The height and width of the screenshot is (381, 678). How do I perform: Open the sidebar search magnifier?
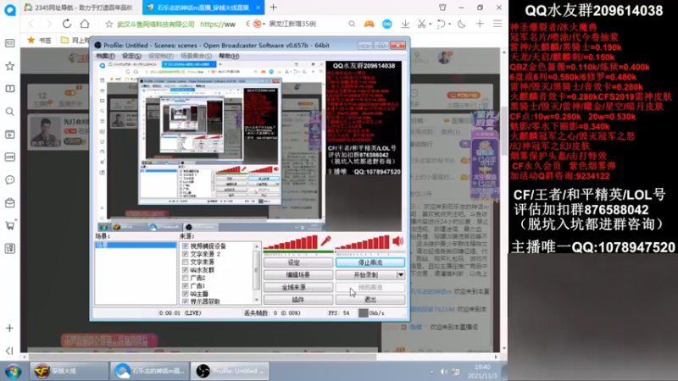9,112
